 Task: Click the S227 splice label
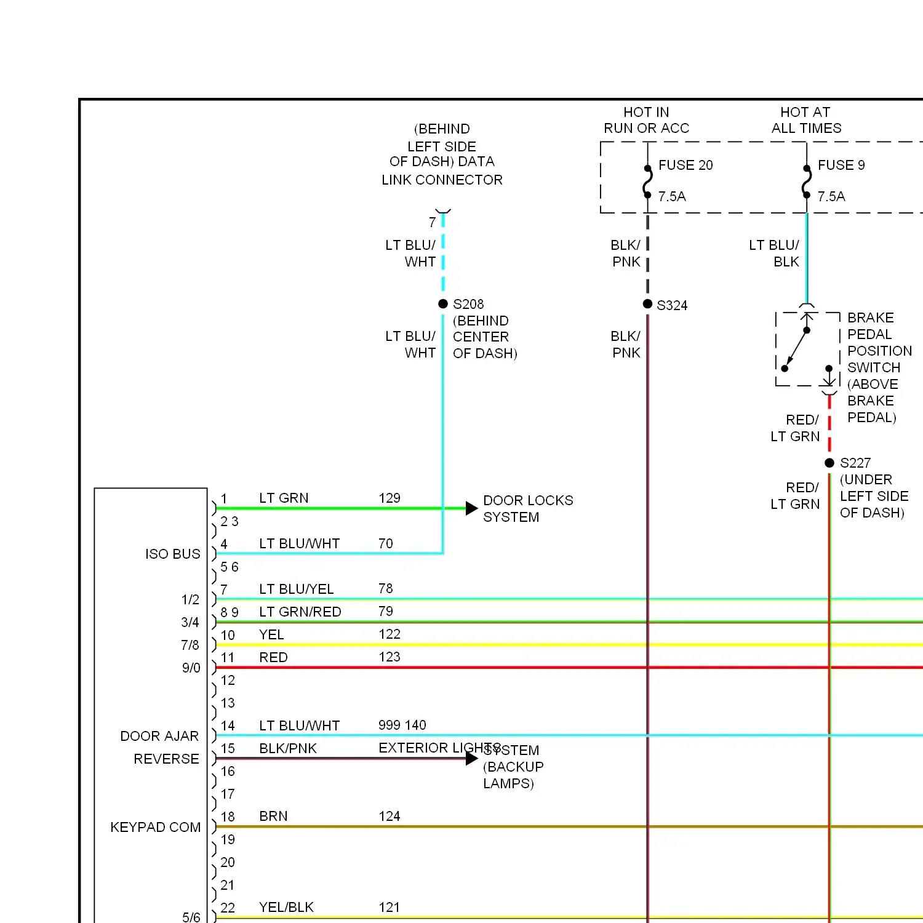(855, 463)
